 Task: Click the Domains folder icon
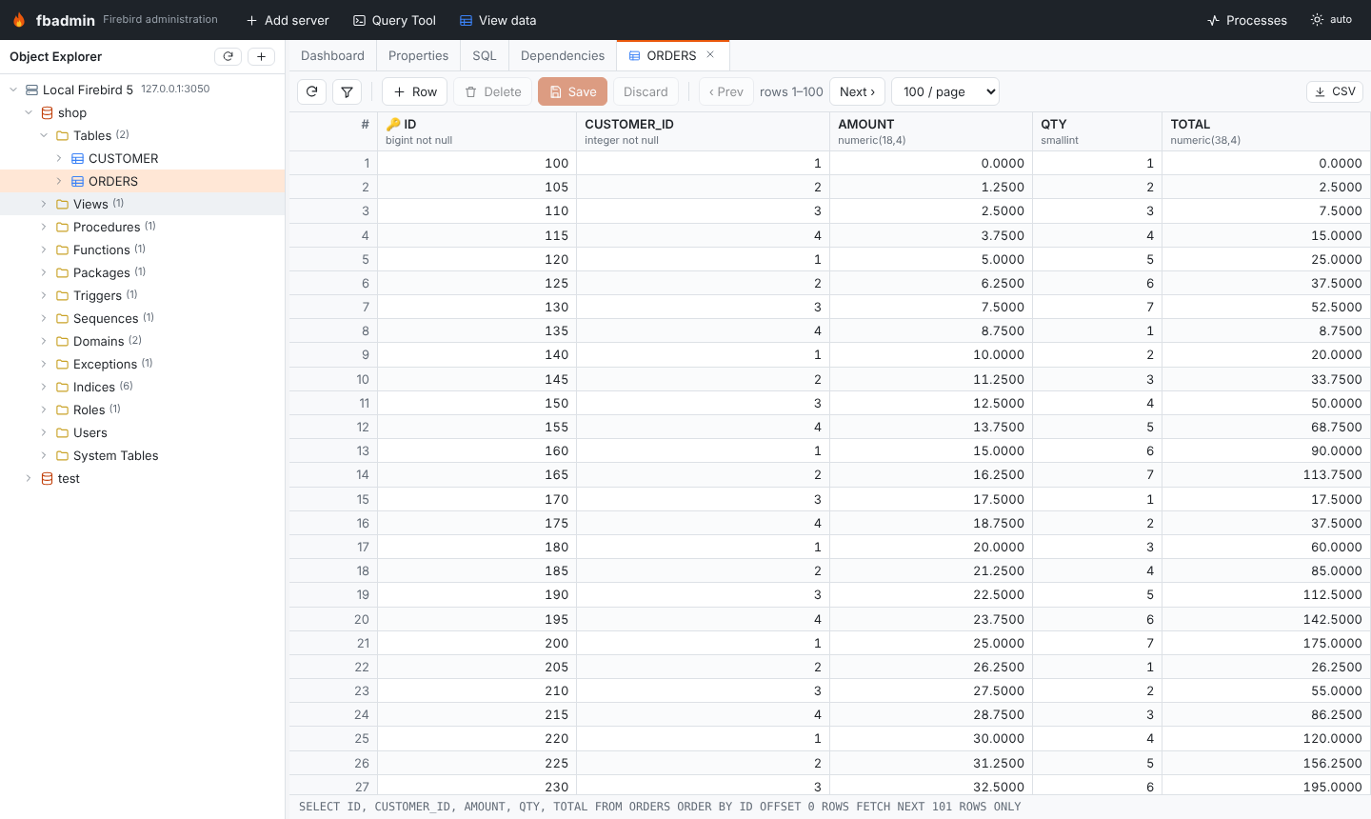tap(62, 341)
